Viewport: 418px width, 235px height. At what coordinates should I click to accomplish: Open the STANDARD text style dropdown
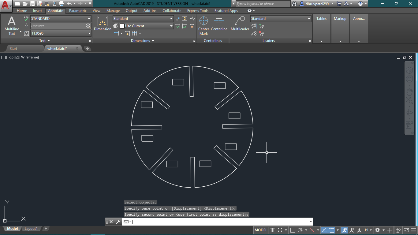(61, 19)
